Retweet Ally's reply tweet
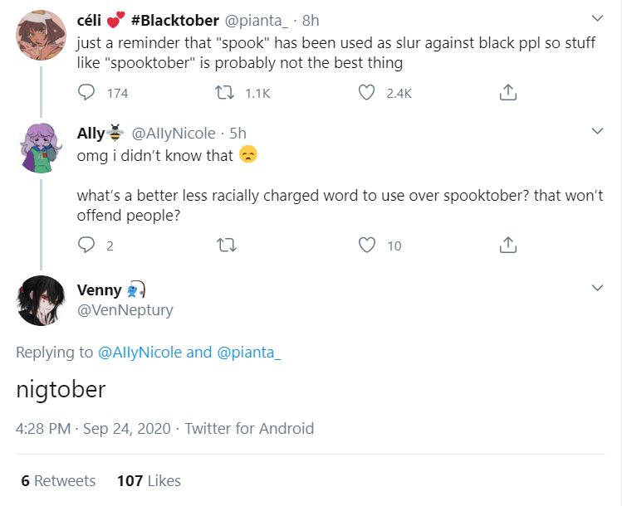Image resolution: width=622 pixels, height=506 pixels. 225,245
